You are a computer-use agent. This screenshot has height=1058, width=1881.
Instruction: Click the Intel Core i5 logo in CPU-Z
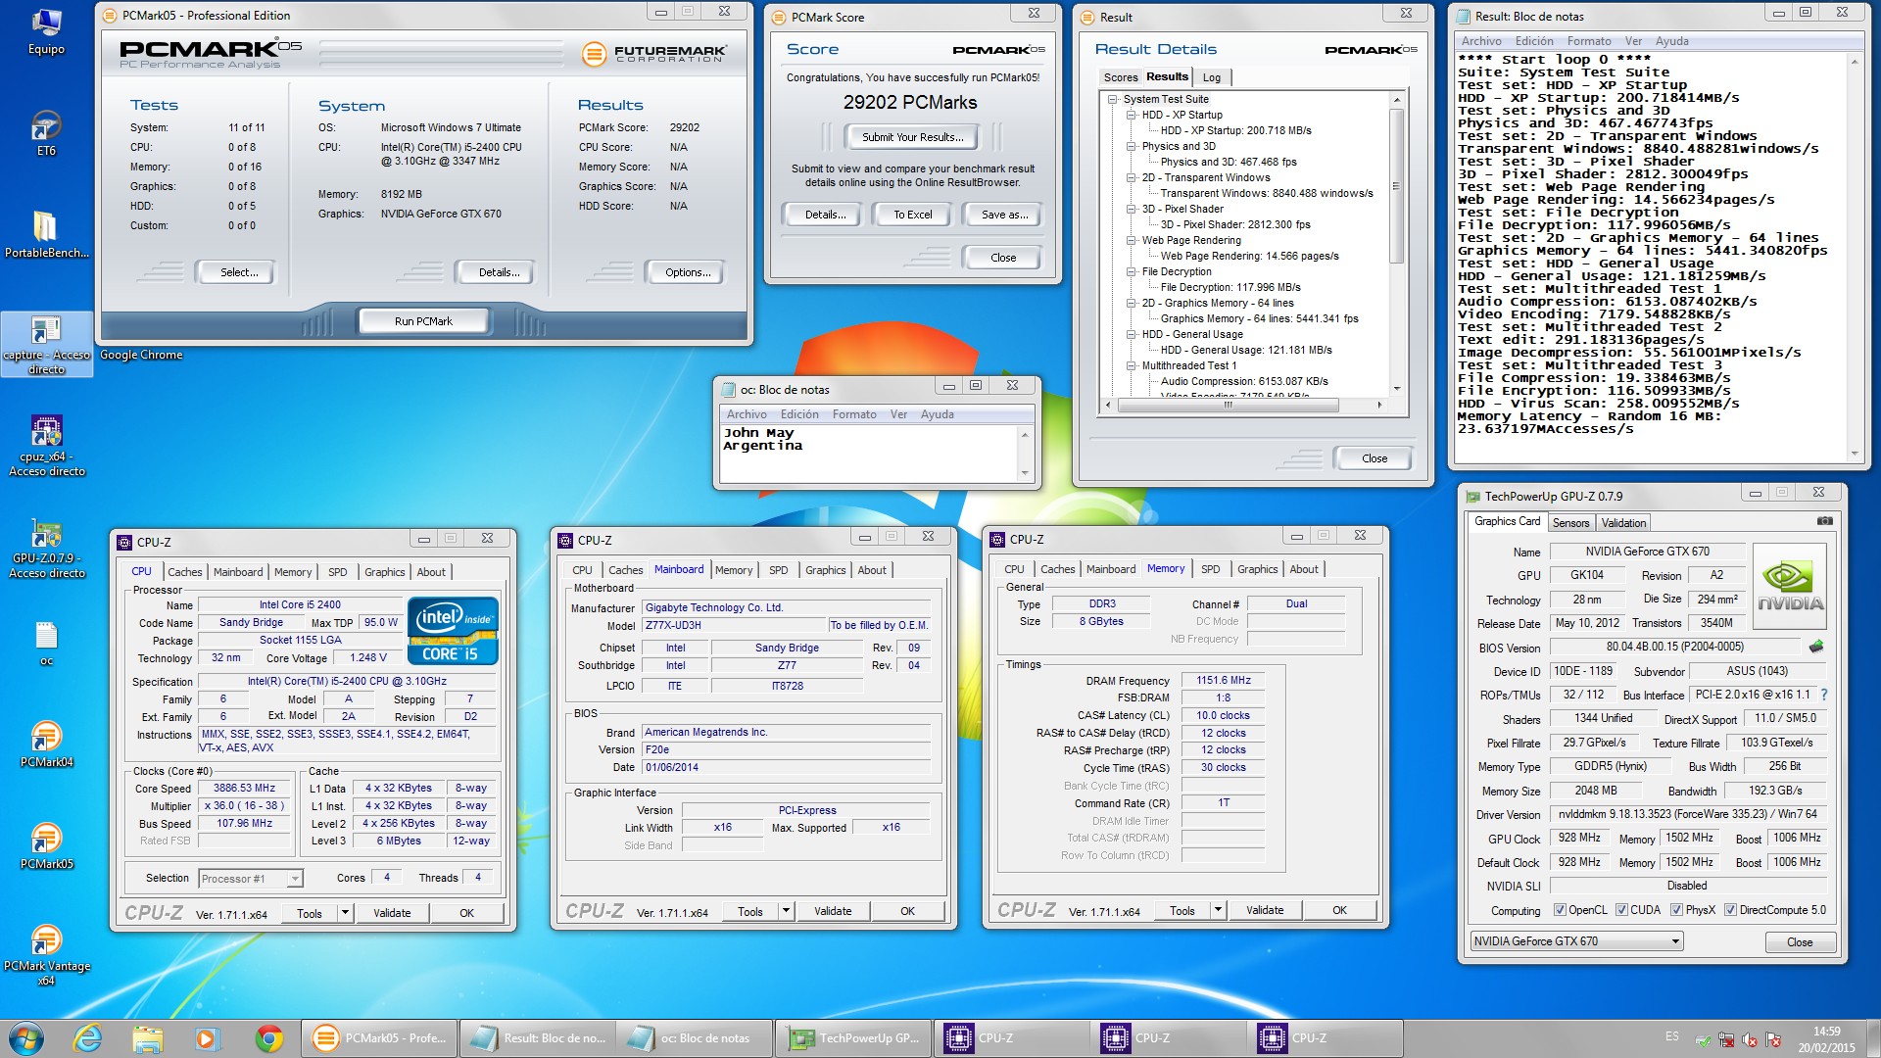453,630
